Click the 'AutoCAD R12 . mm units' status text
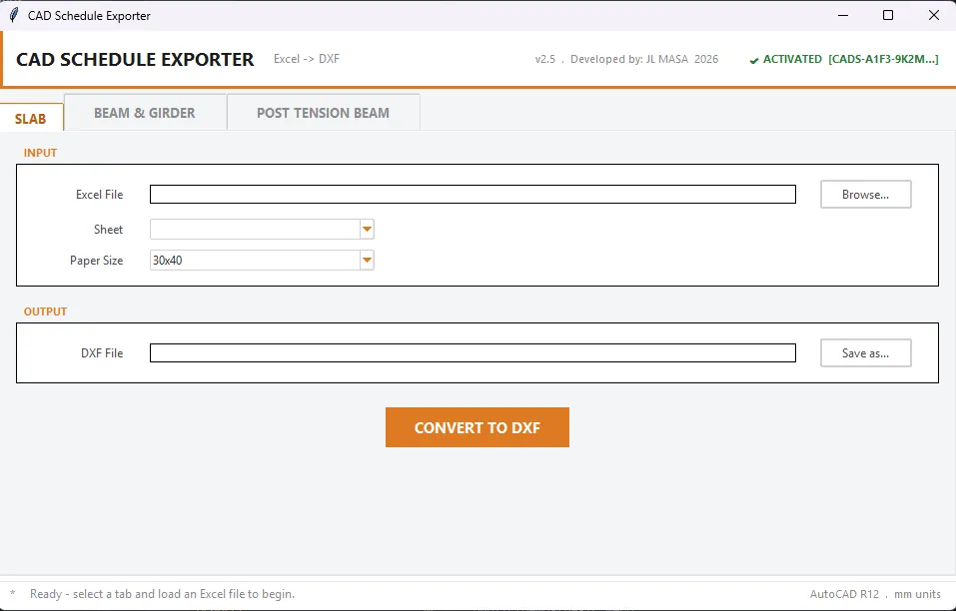This screenshot has height=611, width=956. 875,594
